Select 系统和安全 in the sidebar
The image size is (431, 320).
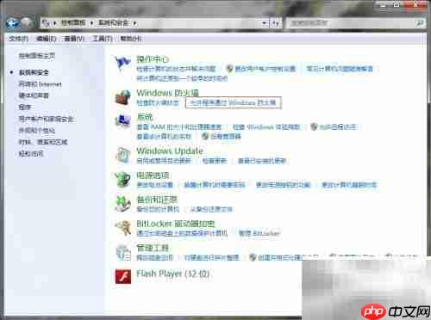34,72
